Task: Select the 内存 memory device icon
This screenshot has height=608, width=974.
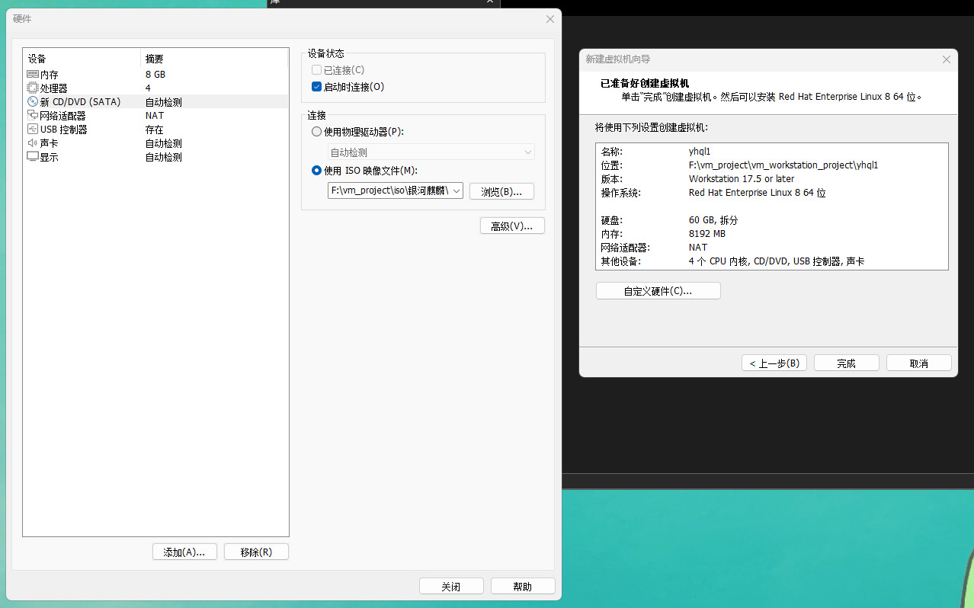Action: click(32, 75)
